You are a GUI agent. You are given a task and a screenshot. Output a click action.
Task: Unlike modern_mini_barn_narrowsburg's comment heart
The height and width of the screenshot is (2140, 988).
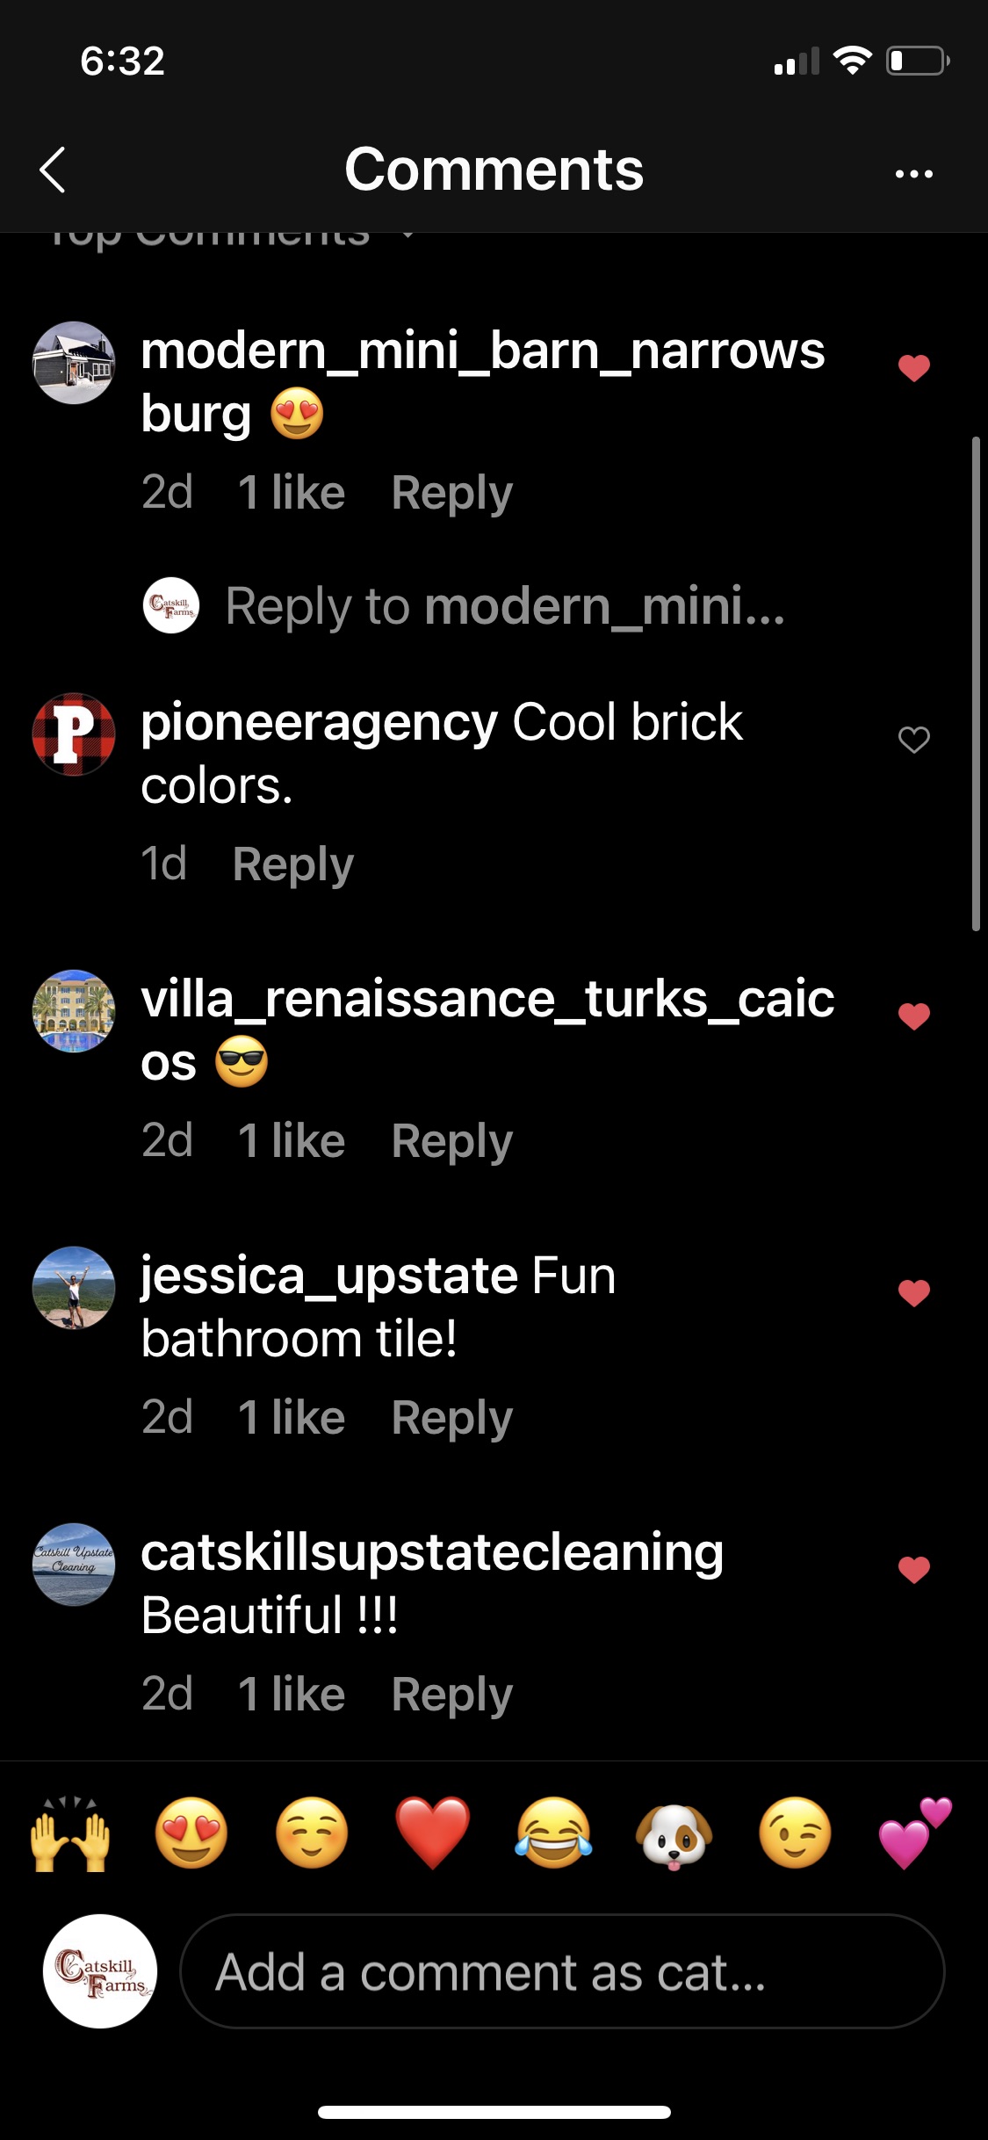913,367
